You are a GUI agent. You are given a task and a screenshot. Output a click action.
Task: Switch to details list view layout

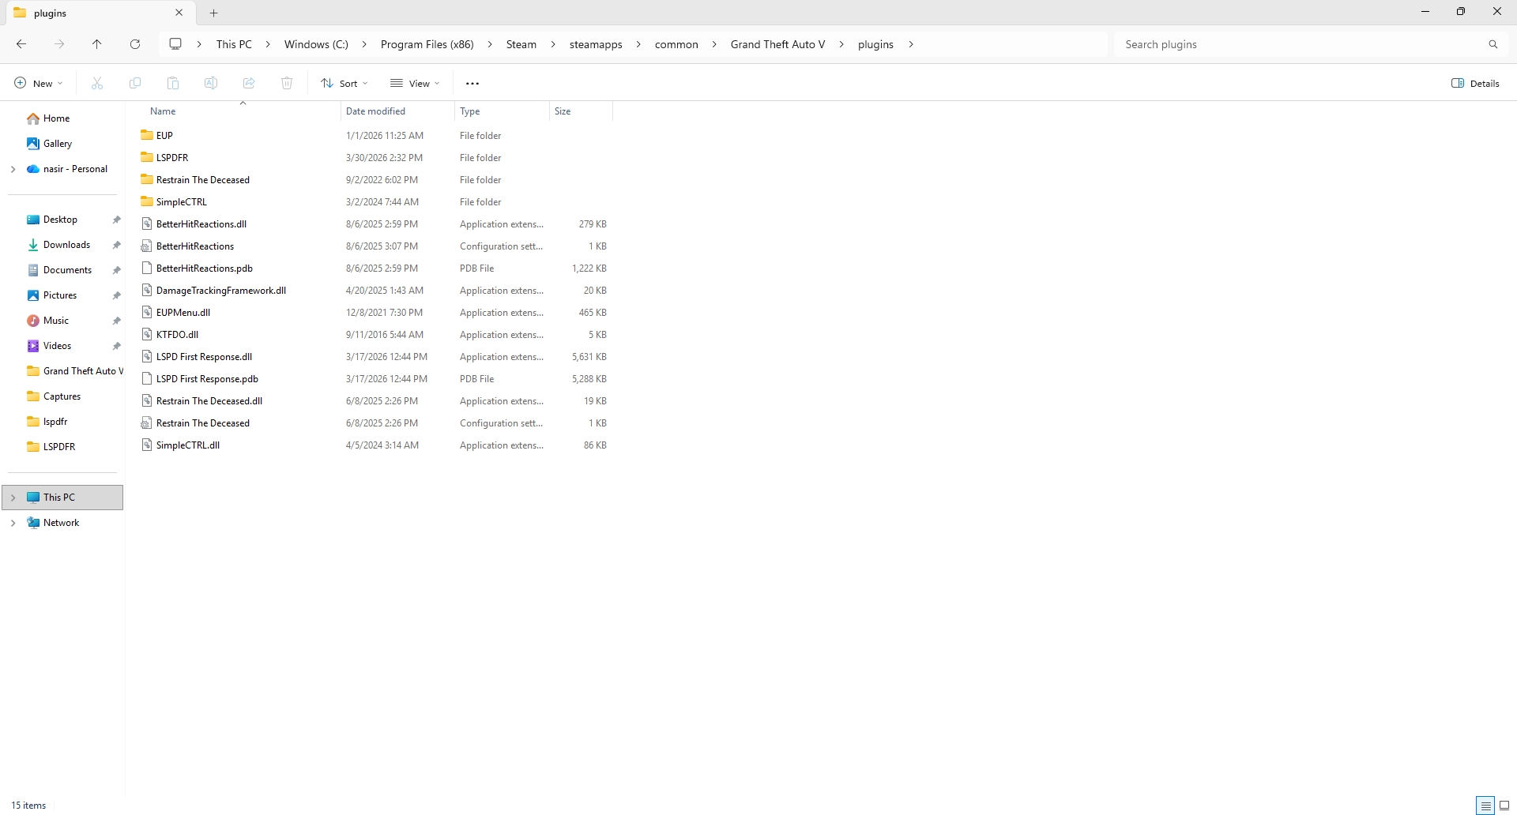click(x=1485, y=806)
